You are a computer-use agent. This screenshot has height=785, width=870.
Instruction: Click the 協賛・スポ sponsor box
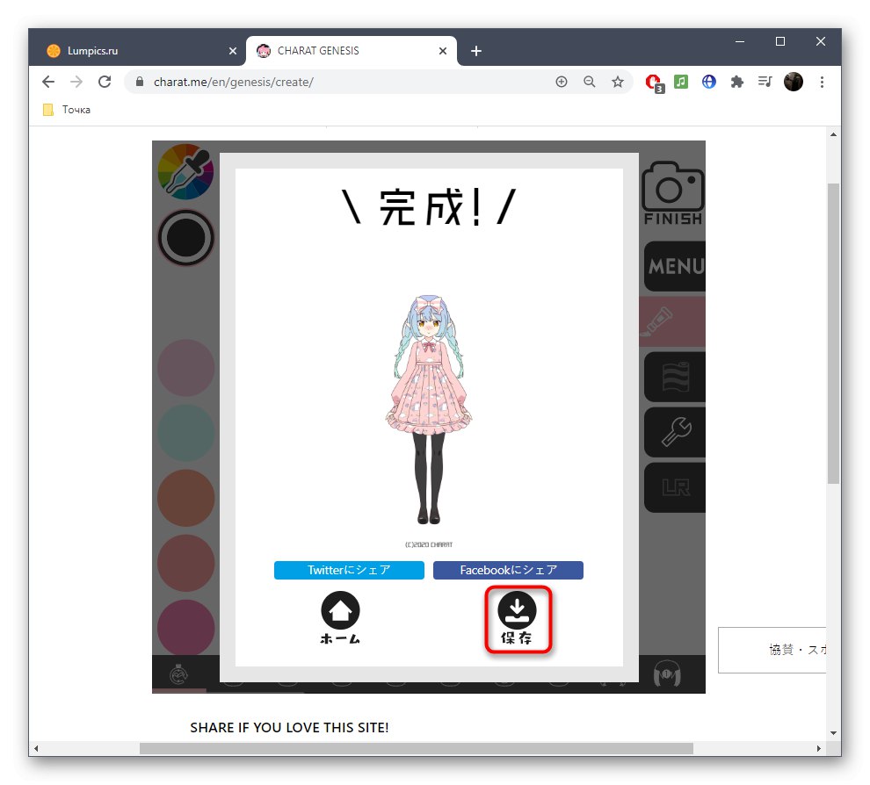click(772, 650)
